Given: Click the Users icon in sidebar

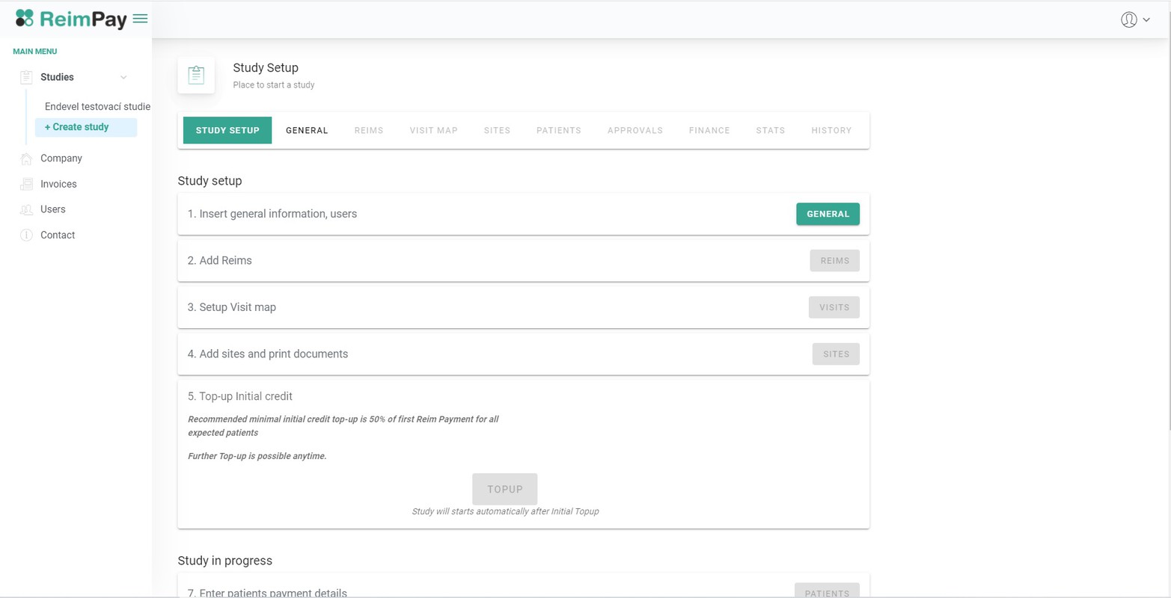Looking at the screenshot, I should click(26, 209).
